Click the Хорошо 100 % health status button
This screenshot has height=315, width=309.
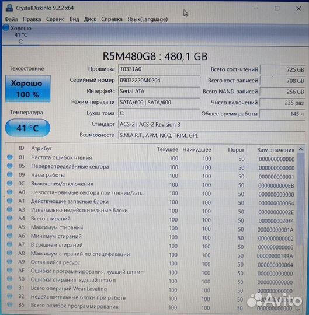pos(28,89)
